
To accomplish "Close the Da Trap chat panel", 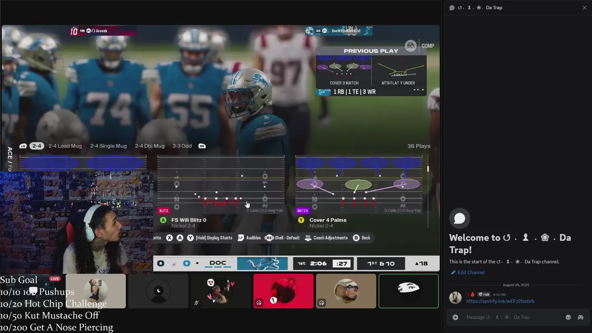I will (x=585, y=8).
